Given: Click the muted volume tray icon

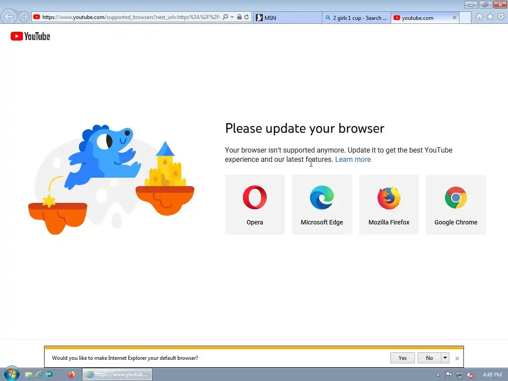Looking at the screenshot, I should point(470,375).
